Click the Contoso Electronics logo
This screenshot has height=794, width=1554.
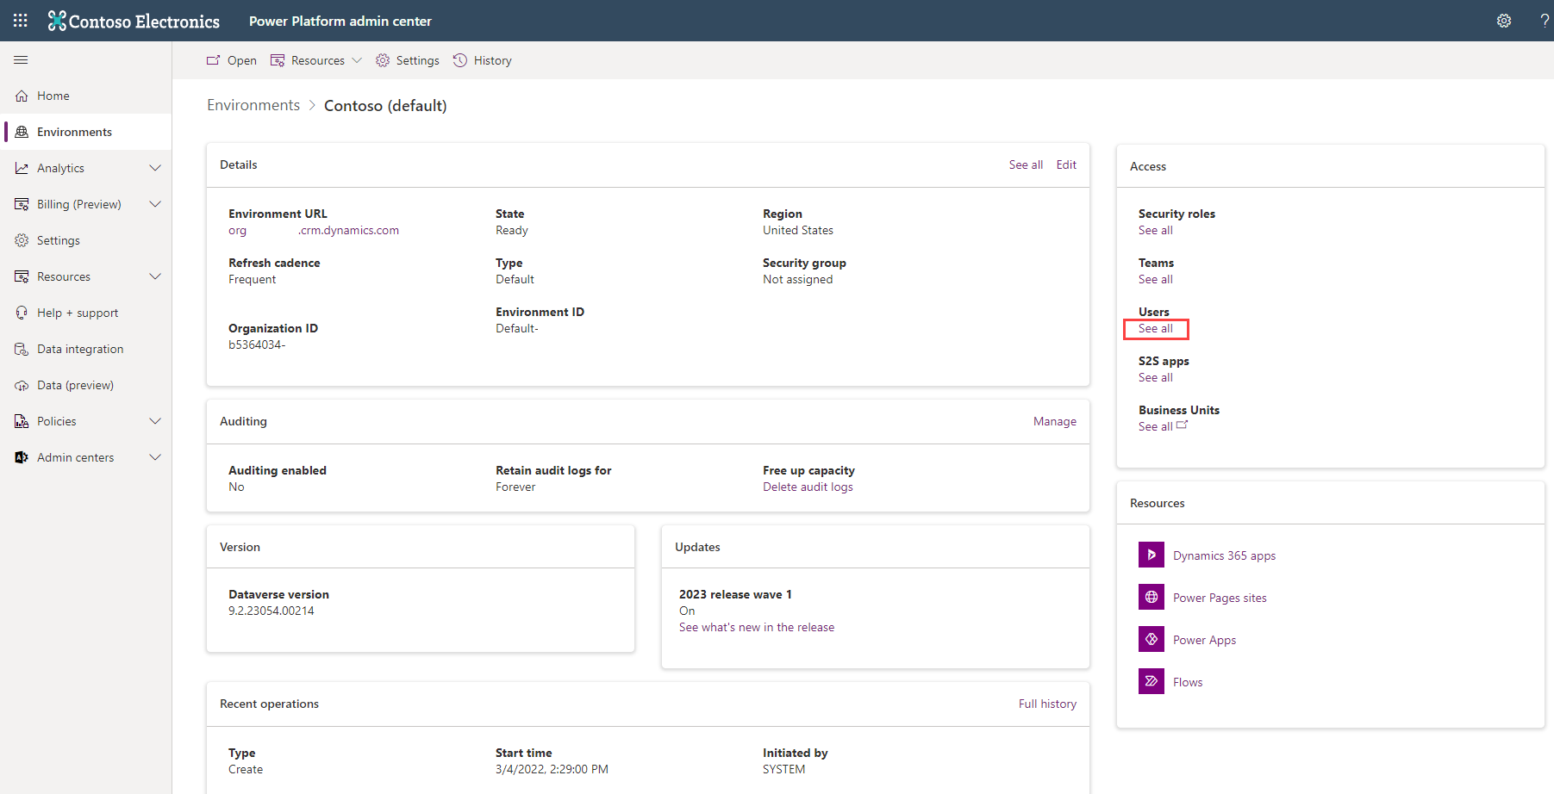[134, 21]
